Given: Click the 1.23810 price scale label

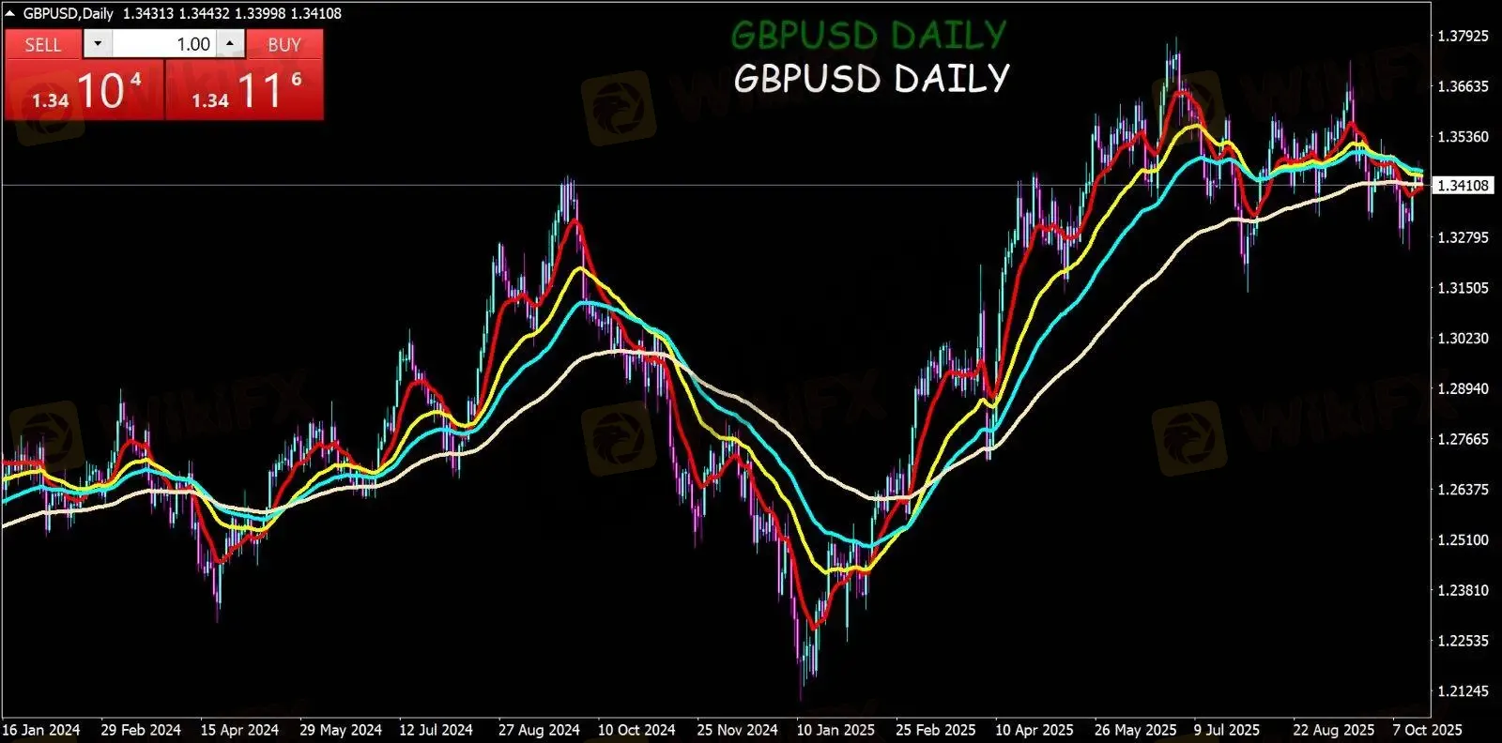Looking at the screenshot, I should (1464, 590).
